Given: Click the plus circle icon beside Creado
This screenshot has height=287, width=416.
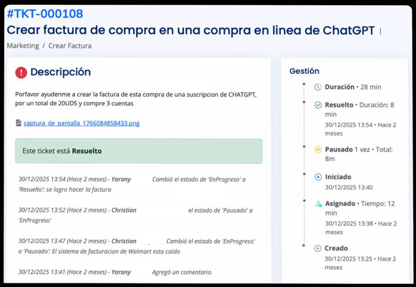Looking at the screenshot, I should coord(318,248).
